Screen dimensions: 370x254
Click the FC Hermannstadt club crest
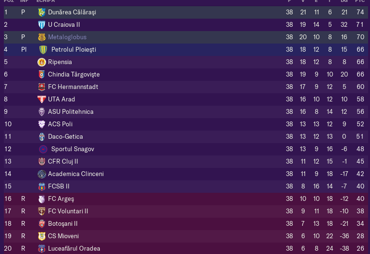[42, 87]
